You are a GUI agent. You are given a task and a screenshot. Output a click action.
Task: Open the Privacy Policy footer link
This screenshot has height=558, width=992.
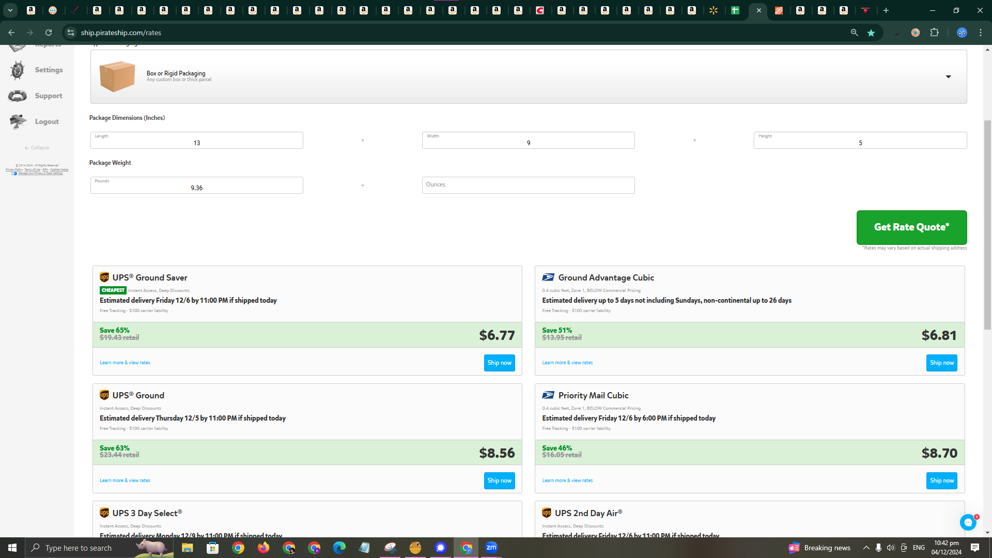click(x=14, y=169)
